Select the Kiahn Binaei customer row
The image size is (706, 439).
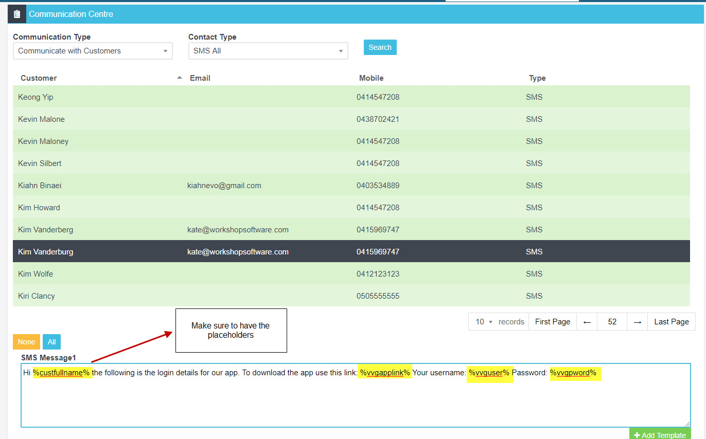[351, 185]
